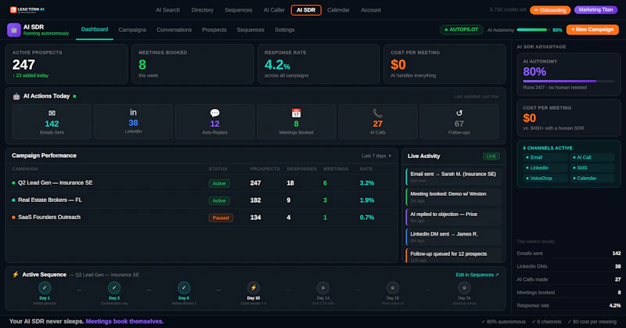Open the Last 7 days dropdown

(x=376, y=156)
